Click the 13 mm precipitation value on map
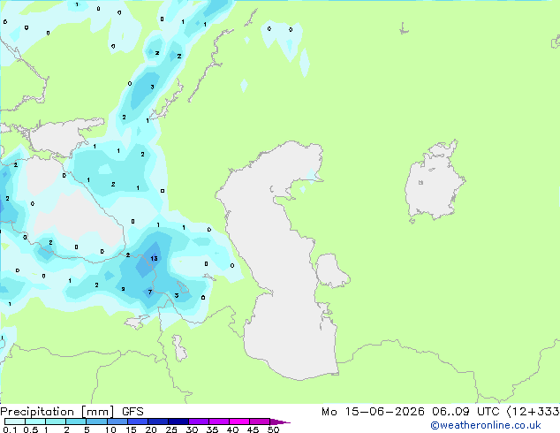Viewport: 560px width, 433px height. 154,258
